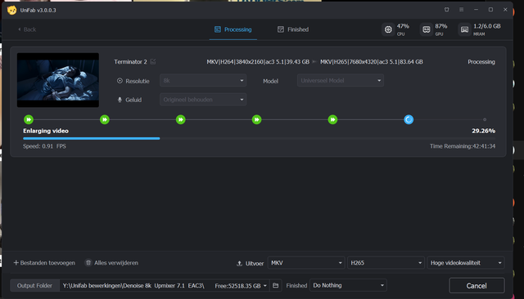The image size is (524, 299).
Task: Click the output folder path field
Action: pos(133,286)
